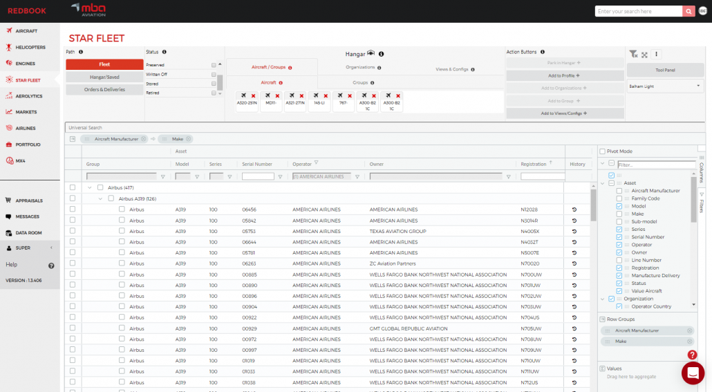Remove the A320-251N aircraft from hangar
Screen dimensions: 712x392
[x=254, y=96]
